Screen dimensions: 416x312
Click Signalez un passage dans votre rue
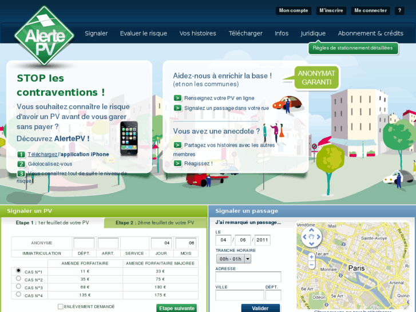[x=227, y=108]
